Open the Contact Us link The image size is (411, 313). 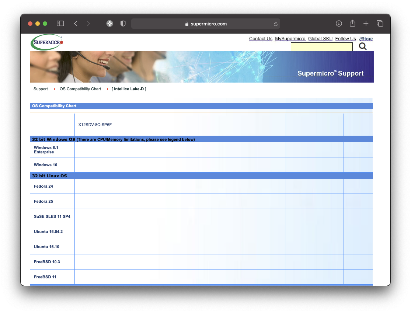pyautogui.click(x=261, y=39)
